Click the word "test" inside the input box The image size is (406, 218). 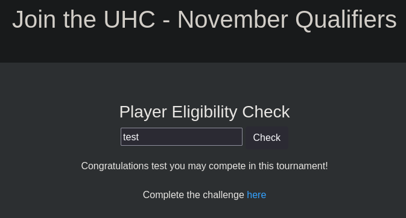click(131, 137)
